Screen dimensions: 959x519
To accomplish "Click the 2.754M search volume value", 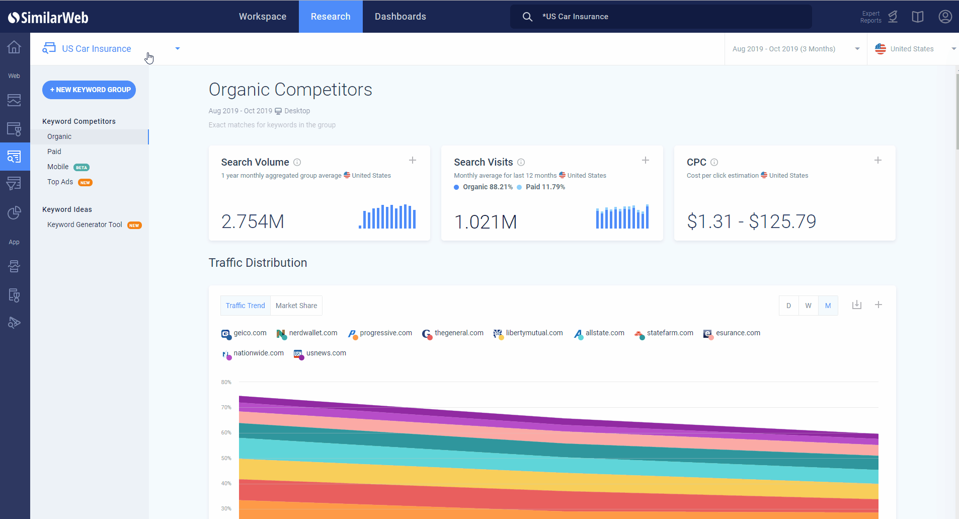I will (253, 221).
